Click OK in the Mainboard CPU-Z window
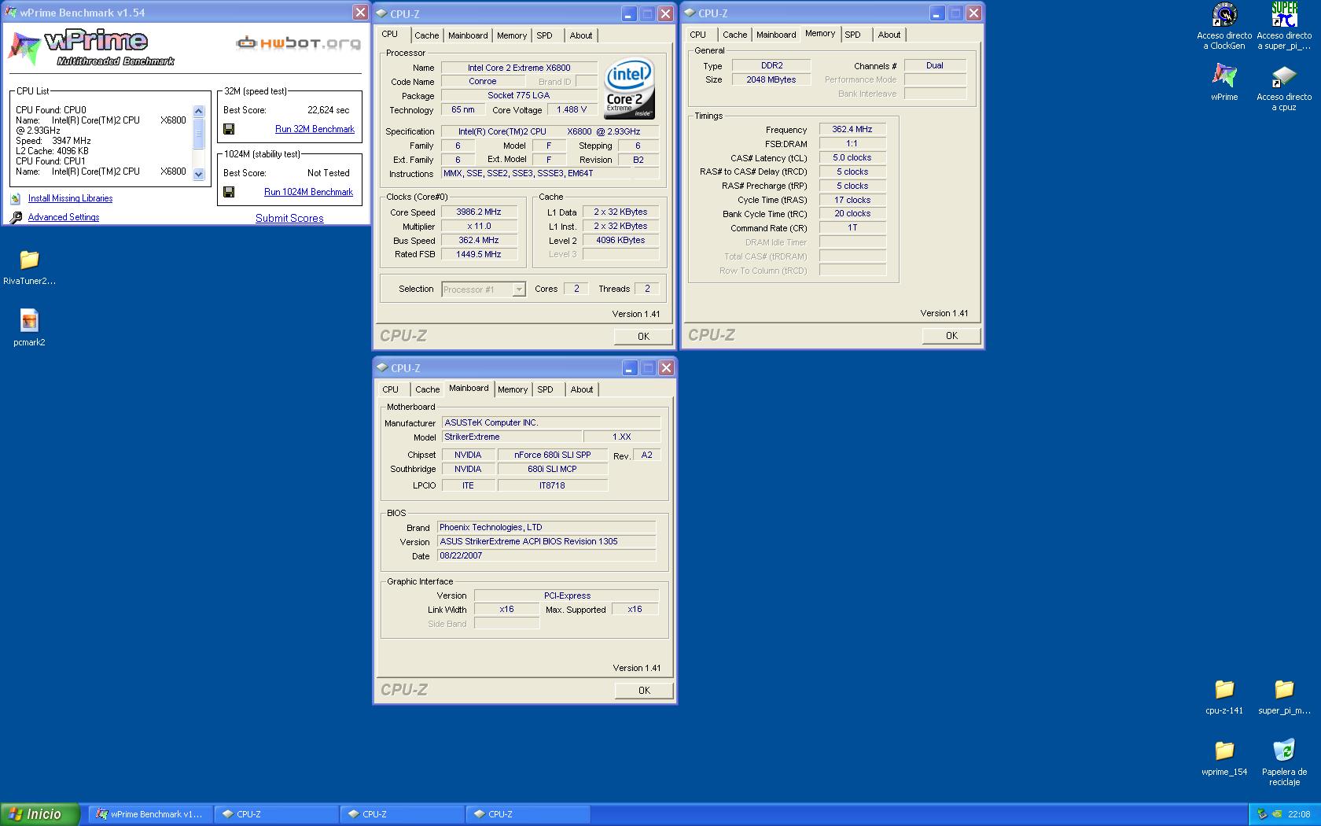 644,691
